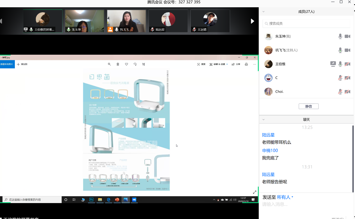Click the chat panel vertical scrollbar
The width and height of the screenshot is (355, 219).
[x=353, y=159]
